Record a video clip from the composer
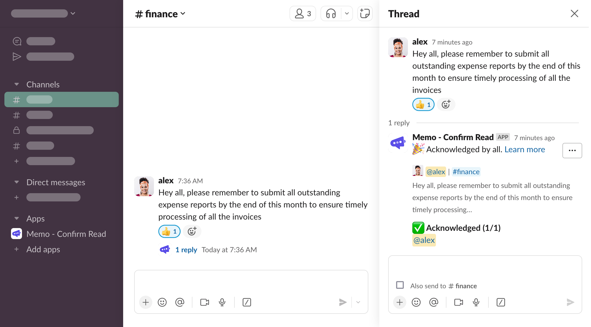 tap(205, 302)
